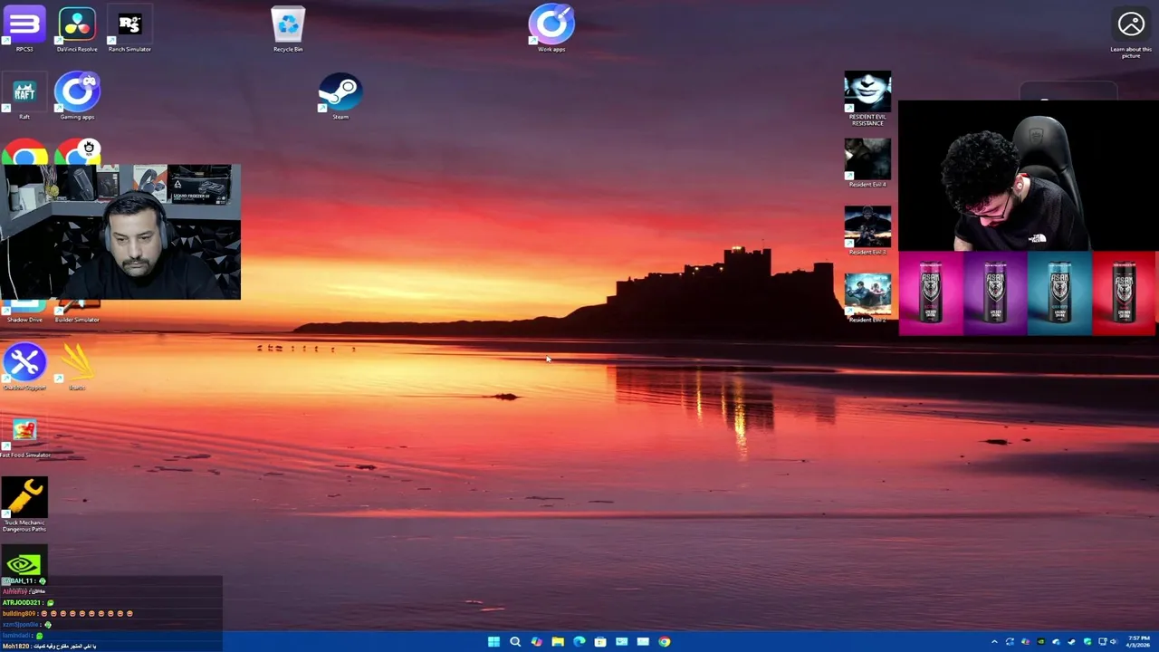Select the Raft game shortcut
This screenshot has width=1159, height=652.
[24, 96]
